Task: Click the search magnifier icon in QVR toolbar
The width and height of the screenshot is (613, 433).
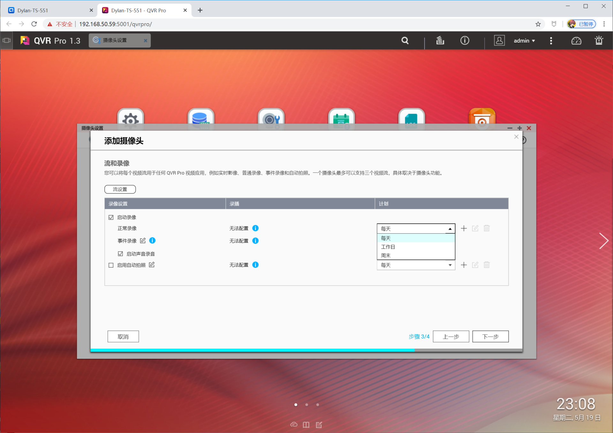Action: click(x=405, y=40)
